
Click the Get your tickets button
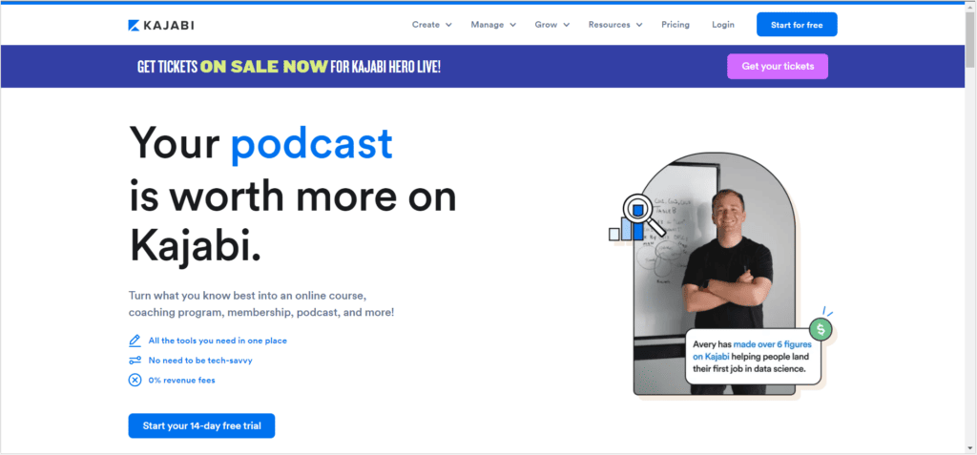pyautogui.click(x=778, y=66)
